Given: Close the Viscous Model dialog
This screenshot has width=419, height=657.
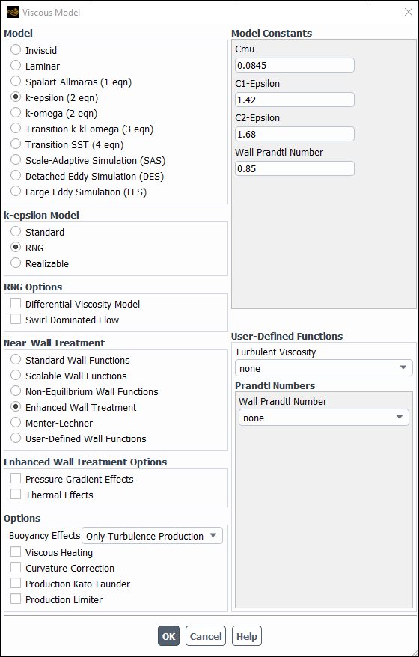Looking at the screenshot, I should 408,12.
